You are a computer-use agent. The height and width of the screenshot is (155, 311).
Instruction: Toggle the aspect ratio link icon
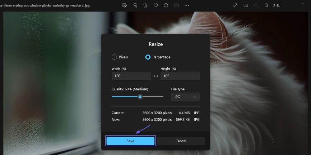point(156,76)
